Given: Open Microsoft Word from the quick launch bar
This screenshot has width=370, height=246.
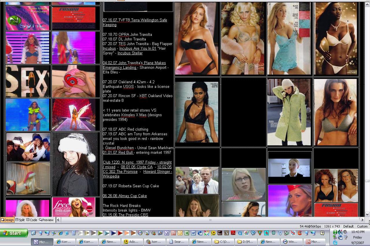Looking at the screenshot, I should tap(193, 233).
